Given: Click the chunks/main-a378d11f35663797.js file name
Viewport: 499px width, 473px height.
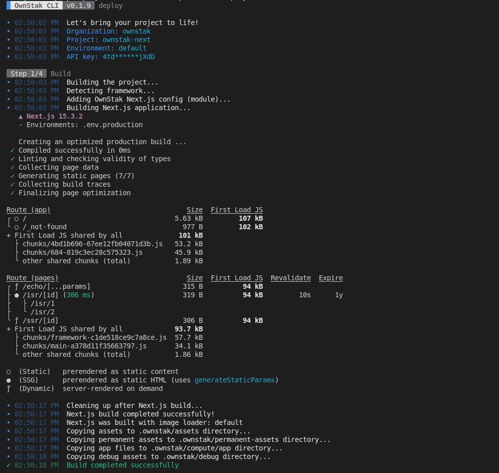Looking at the screenshot, I should coord(84,346).
